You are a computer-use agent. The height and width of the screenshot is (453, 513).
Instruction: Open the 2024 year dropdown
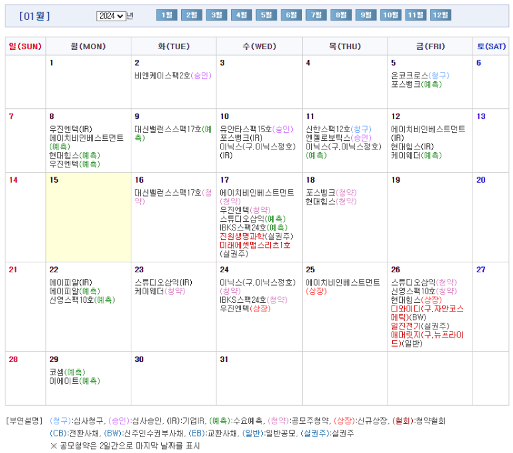(x=111, y=16)
